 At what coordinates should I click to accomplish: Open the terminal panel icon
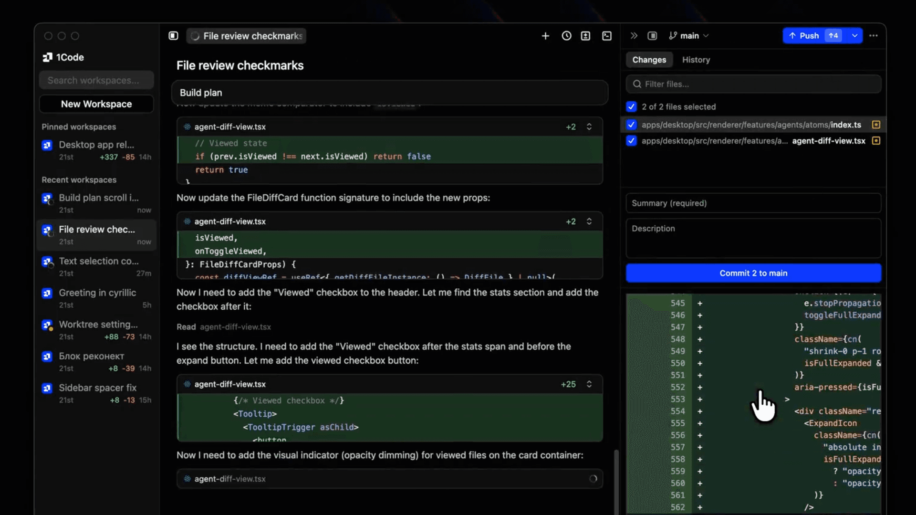pos(606,35)
